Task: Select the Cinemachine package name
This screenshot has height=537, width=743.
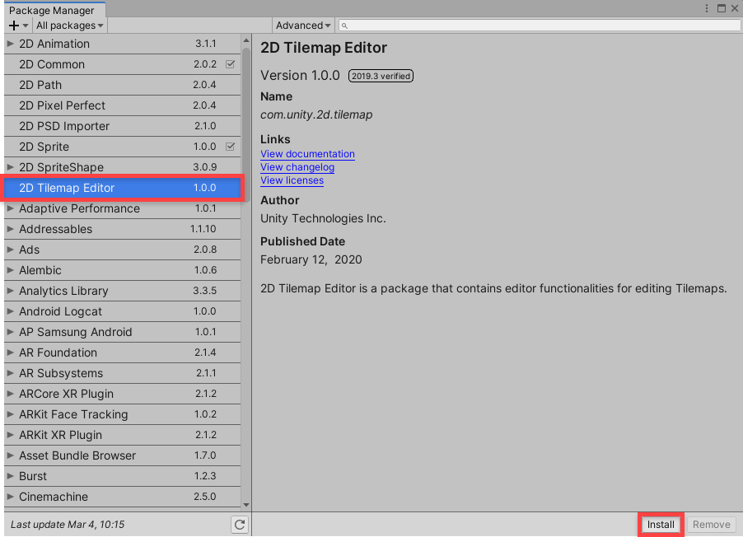Action: click(x=54, y=497)
